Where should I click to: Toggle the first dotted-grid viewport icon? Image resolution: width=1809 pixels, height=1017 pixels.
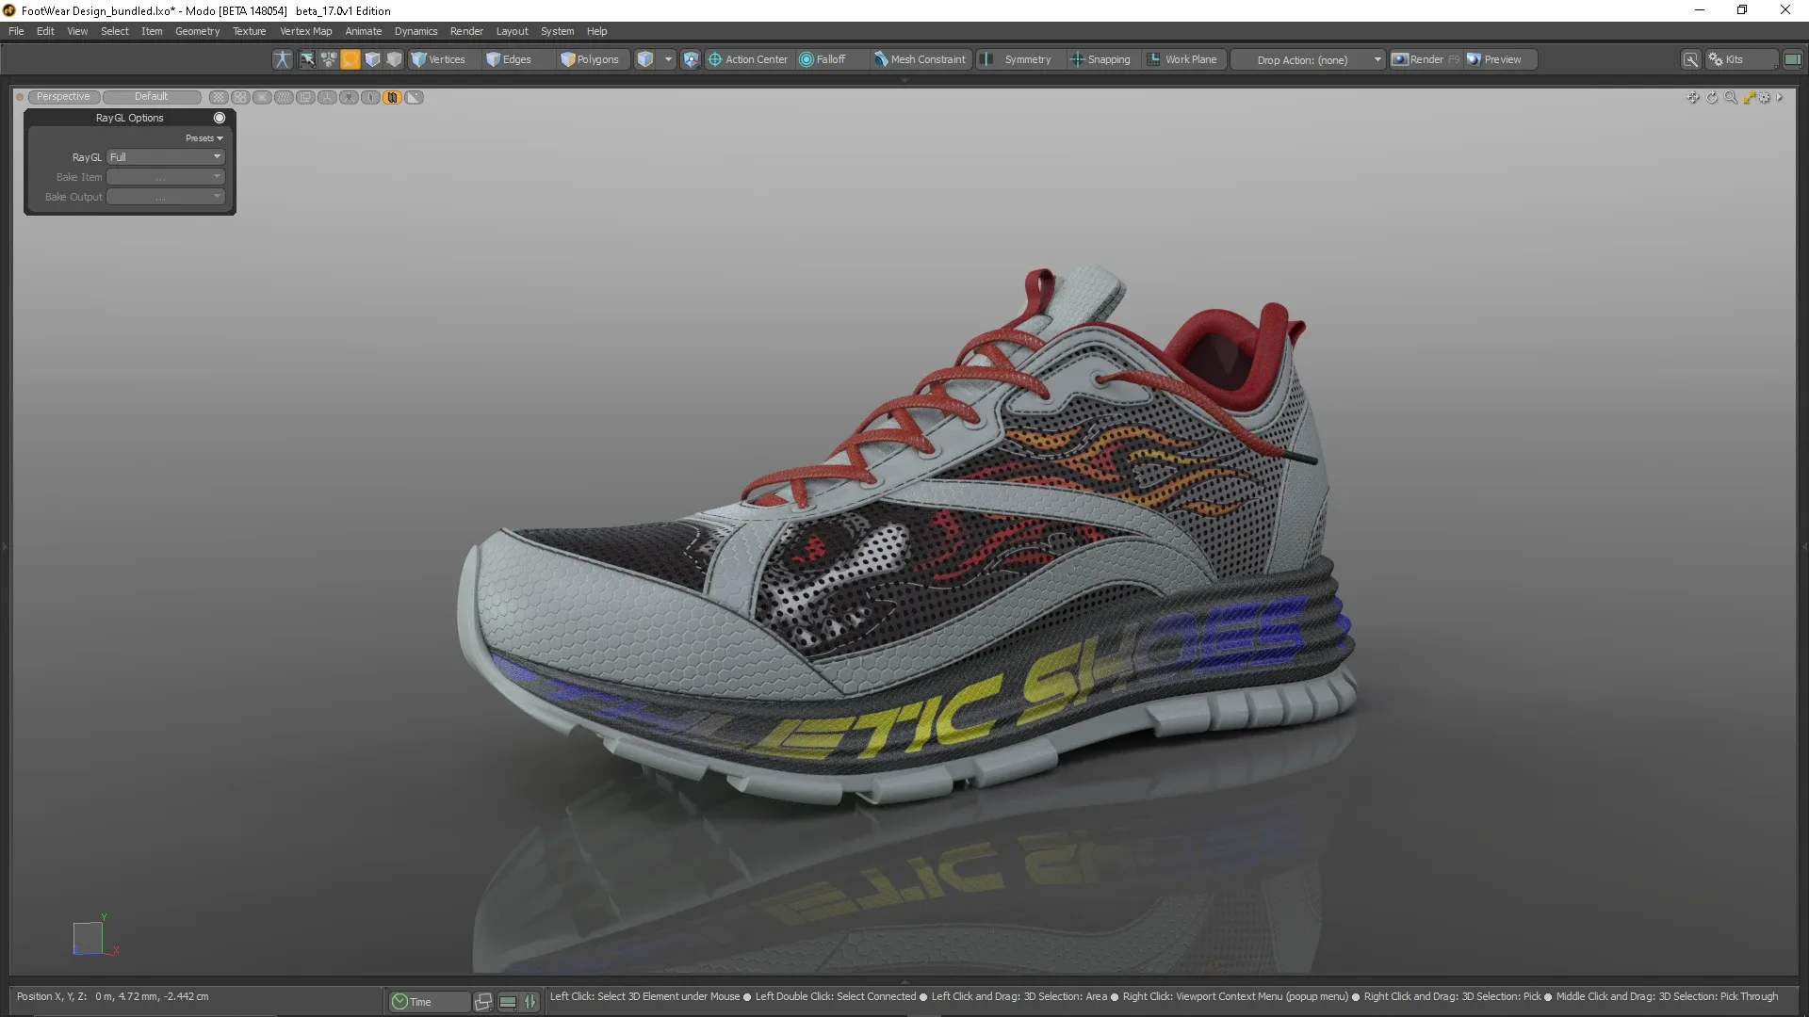219,97
